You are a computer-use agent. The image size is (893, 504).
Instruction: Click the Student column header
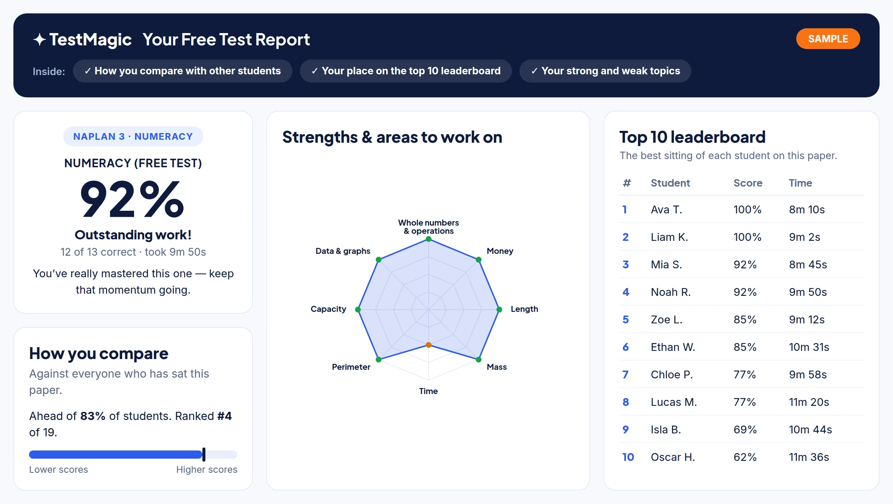click(670, 183)
